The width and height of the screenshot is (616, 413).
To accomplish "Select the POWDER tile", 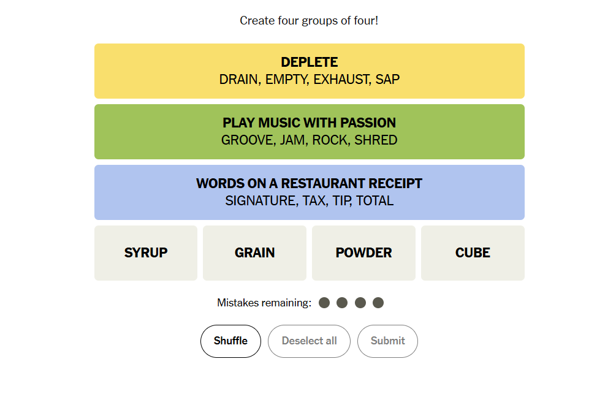I will (364, 253).
